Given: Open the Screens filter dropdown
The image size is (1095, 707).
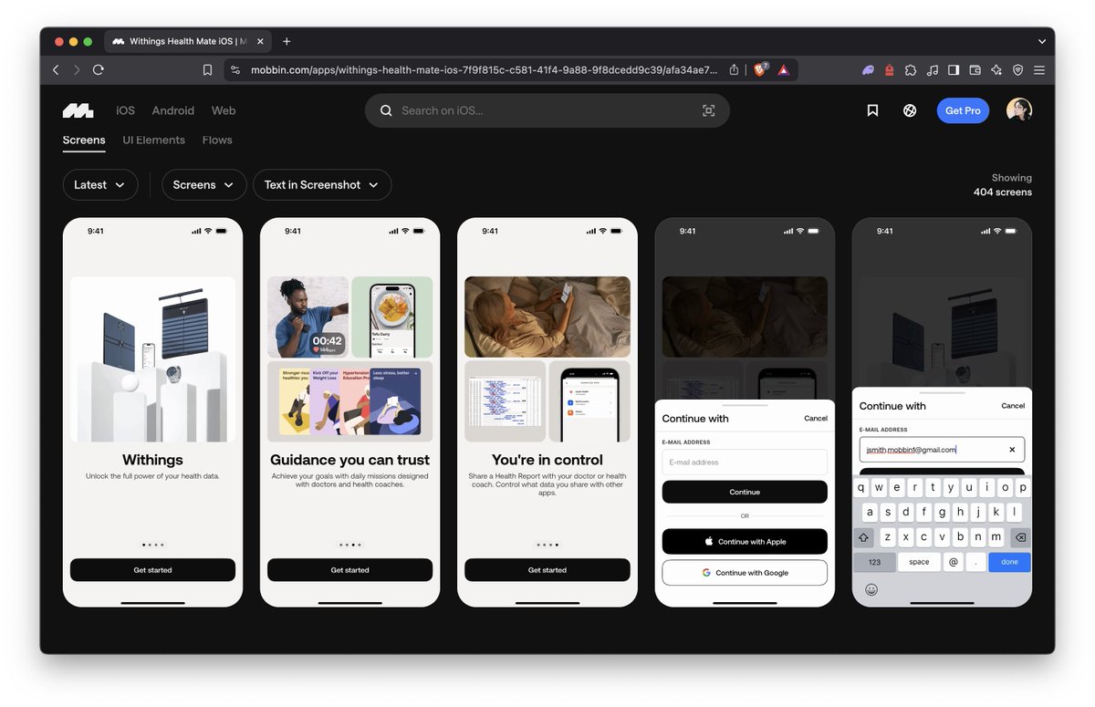Looking at the screenshot, I should point(204,184).
